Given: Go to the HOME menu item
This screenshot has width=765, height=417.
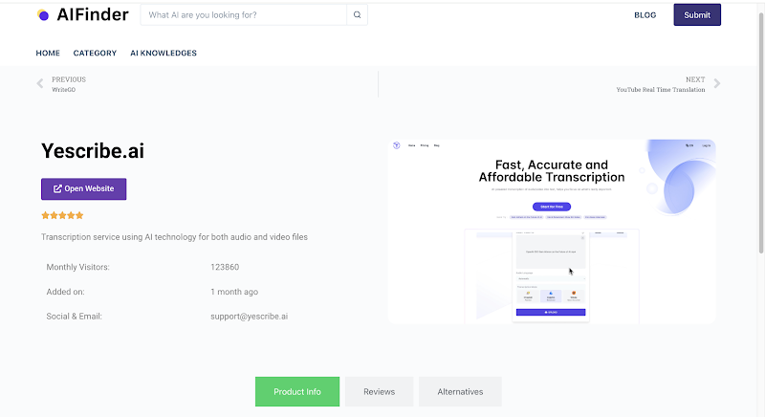Looking at the screenshot, I should 48,54.
